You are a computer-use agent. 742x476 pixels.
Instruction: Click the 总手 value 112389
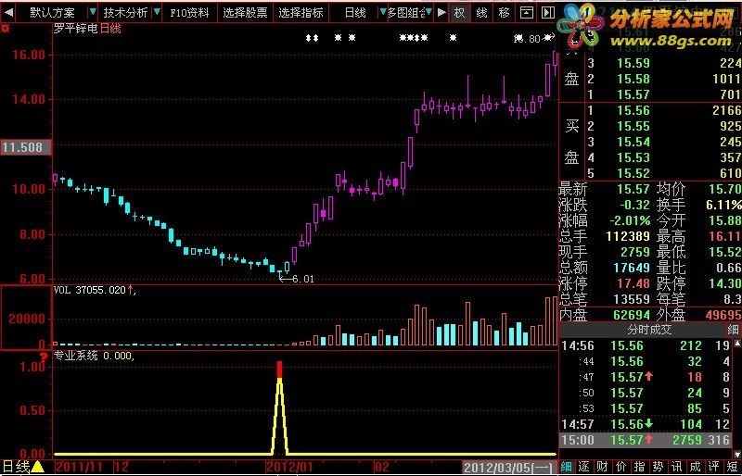tap(628, 236)
